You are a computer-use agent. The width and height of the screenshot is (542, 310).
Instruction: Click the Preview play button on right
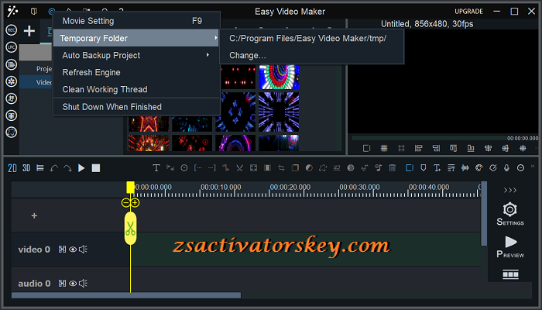pos(510,246)
